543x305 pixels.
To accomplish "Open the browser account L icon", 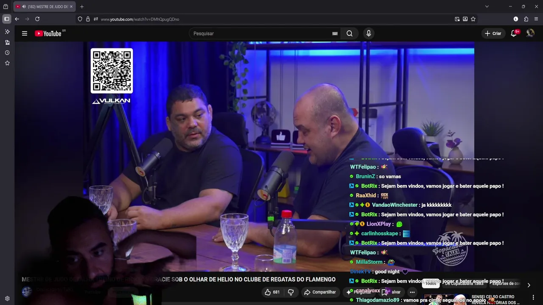I will click(x=516, y=19).
